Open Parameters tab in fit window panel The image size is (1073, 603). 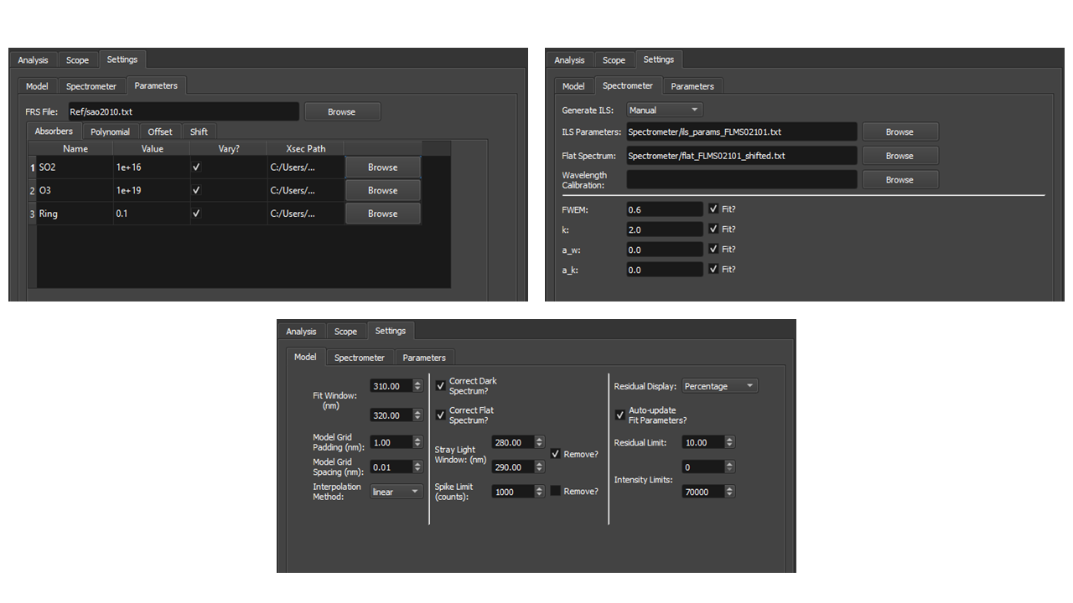coord(424,358)
